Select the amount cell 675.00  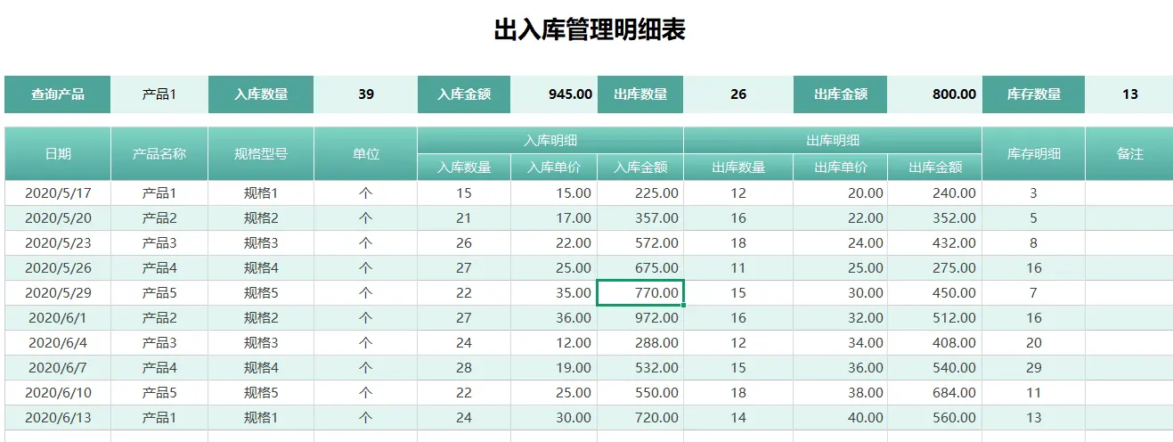point(640,267)
